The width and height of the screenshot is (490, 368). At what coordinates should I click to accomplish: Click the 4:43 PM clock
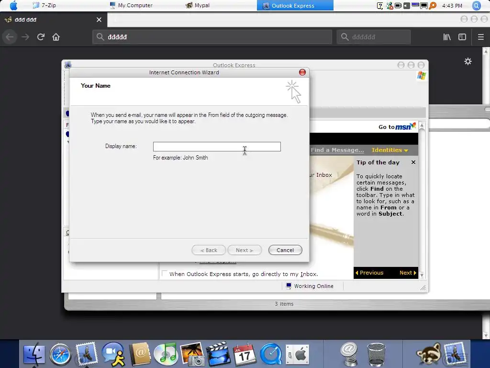pos(452,6)
